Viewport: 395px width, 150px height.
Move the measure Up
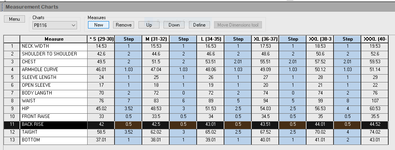coord(149,25)
